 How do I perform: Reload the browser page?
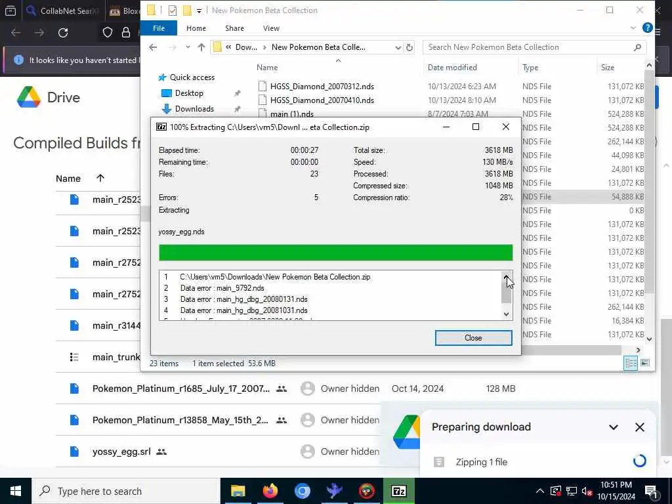pos(63,33)
